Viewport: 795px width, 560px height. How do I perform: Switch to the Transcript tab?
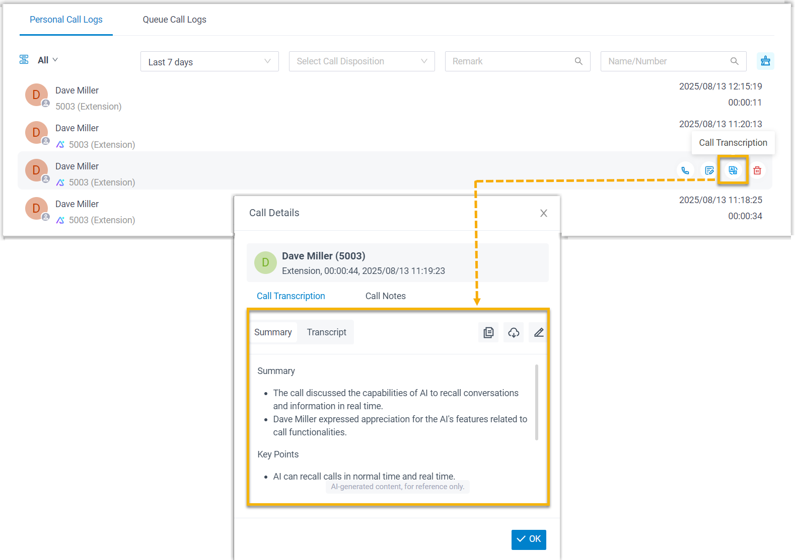[x=326, y=332]
